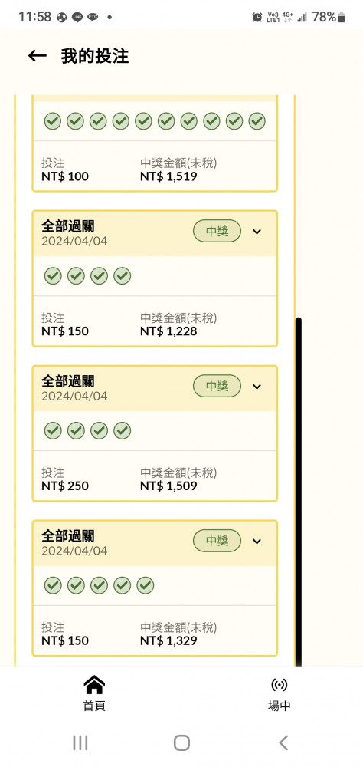Image resolution: width=363 pixels, height=767 pixels.
Task: Switch to the 場中 tab label
Action: 279,706
